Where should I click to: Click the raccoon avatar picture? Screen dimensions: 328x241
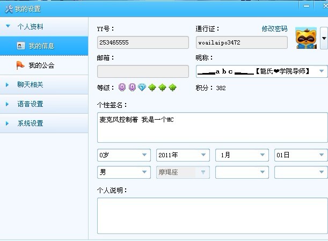pos(306,38)
